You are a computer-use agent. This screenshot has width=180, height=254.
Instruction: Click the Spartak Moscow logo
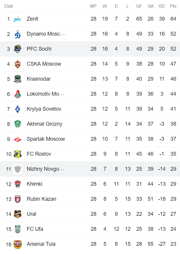click(x=18, y=139)
